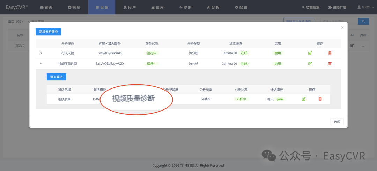Click the 流分析 type in the 行人入侵 row
The width and height of the screenshot is (377, 171).
193,53
